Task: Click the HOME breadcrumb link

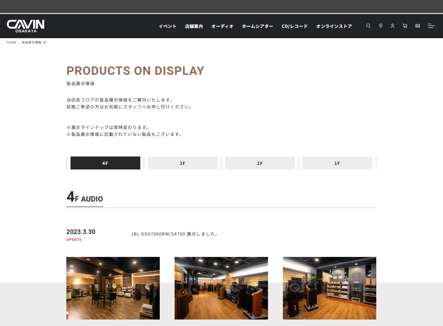Action: [12, 42]
